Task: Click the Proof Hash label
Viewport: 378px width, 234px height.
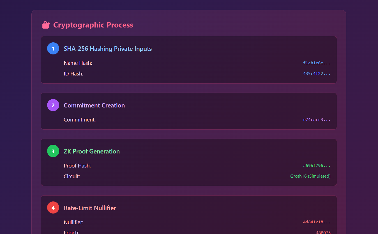Action: [x=77, y=166]
